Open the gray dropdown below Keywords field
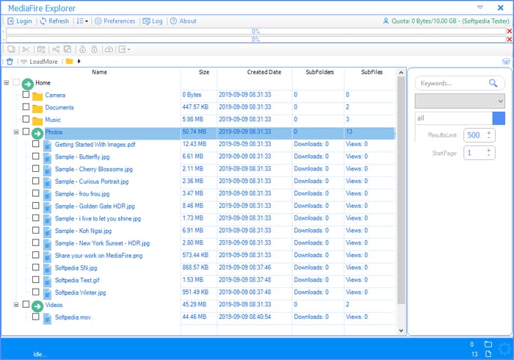 point(460,101)
